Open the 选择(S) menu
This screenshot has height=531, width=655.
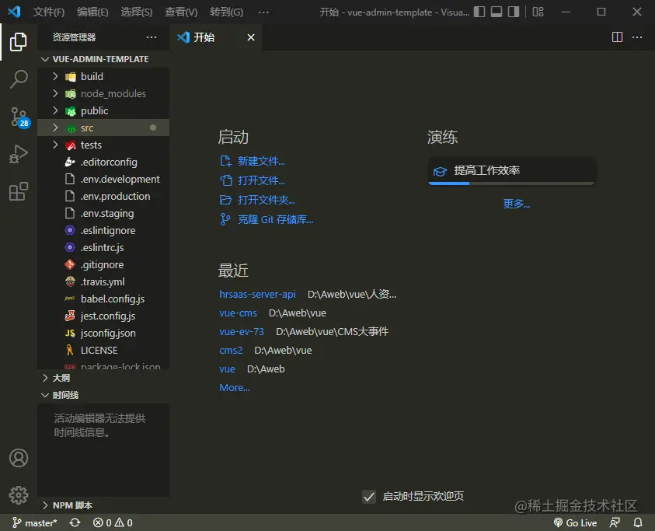point(137,12)
